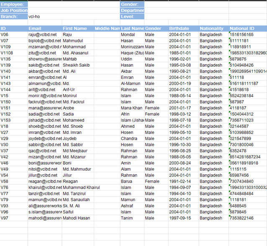Viewport: 267px width, 246px height.
Task: Click the 'Employee:' label cell
Action: pos(14,4)
